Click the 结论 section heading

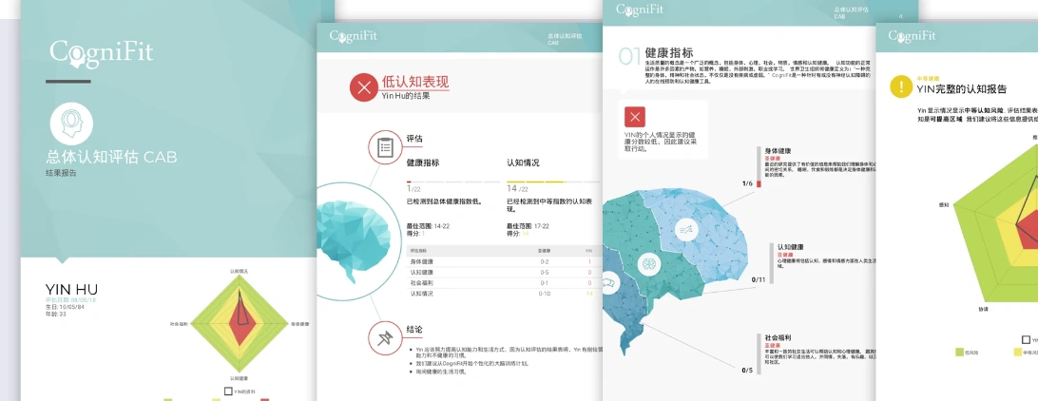[414, 330]
